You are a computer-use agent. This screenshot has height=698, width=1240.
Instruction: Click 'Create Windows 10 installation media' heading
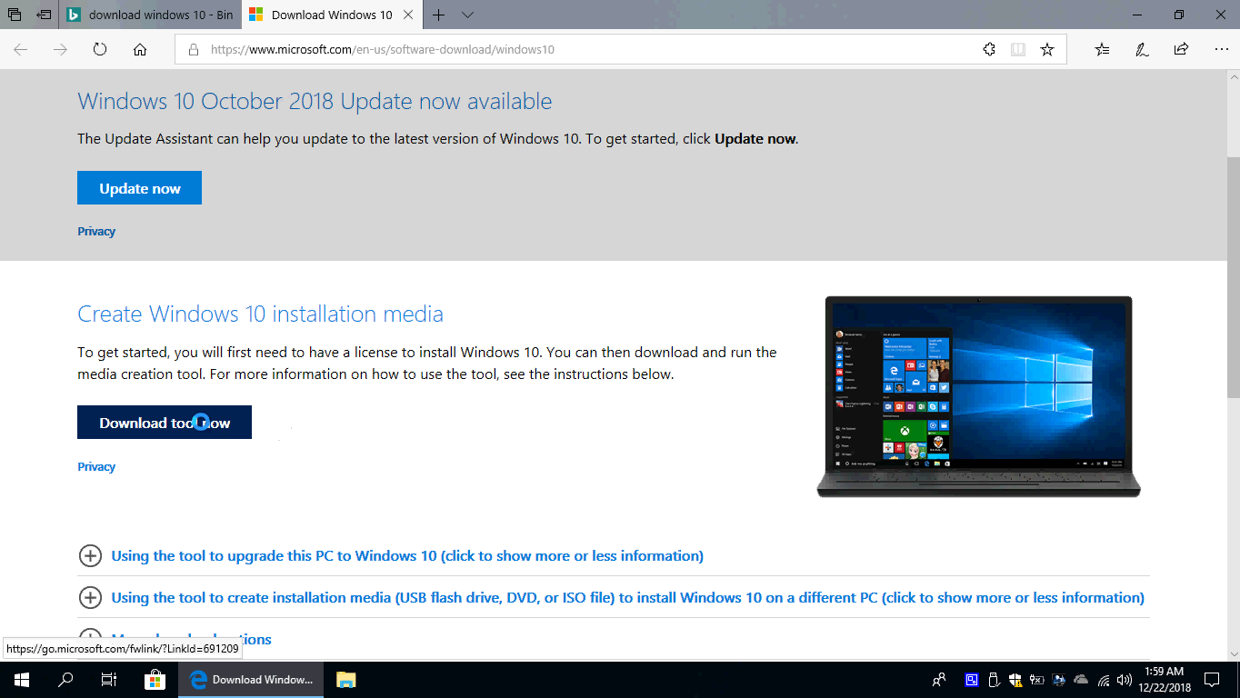click(x=260, y=314)
